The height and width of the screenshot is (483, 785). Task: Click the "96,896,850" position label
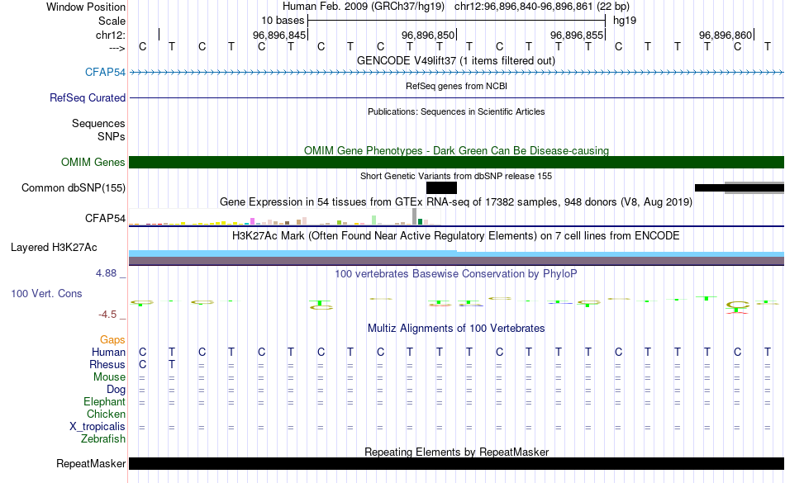[427, 35]
